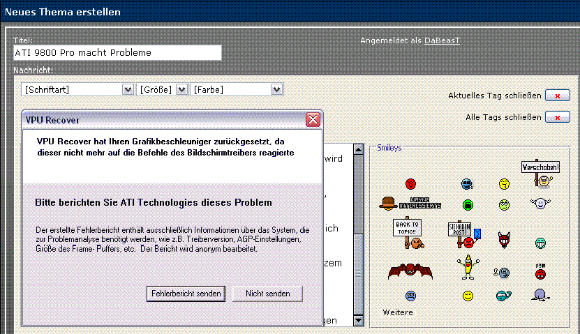
Task: Insert the 'Verschoben!' sign smiley
Action: point(540,174)
